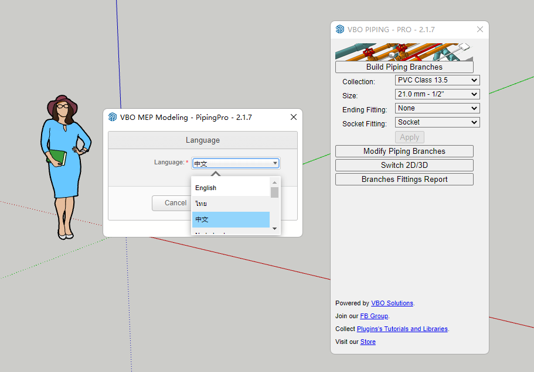Close the VBO PIPING PRO panel

pyautogui.click(x=479, y=29)
